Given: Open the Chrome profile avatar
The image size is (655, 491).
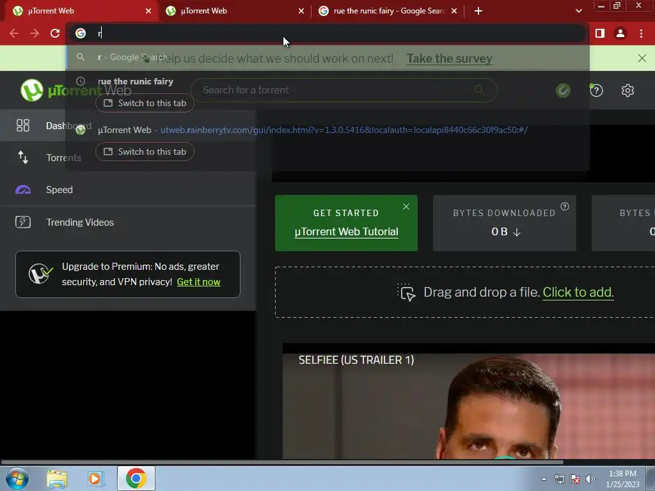Looking at the screenshot, I should pos(620,33).
